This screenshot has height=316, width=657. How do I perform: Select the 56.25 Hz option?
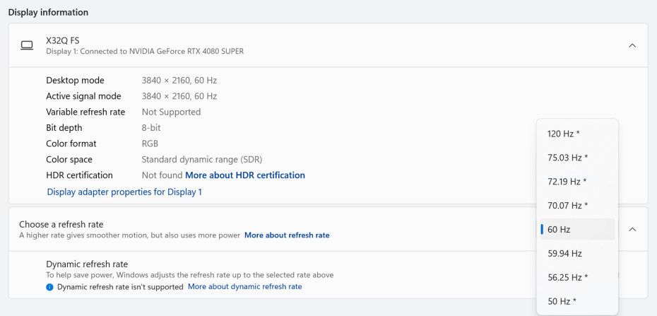tap(567, 277)
